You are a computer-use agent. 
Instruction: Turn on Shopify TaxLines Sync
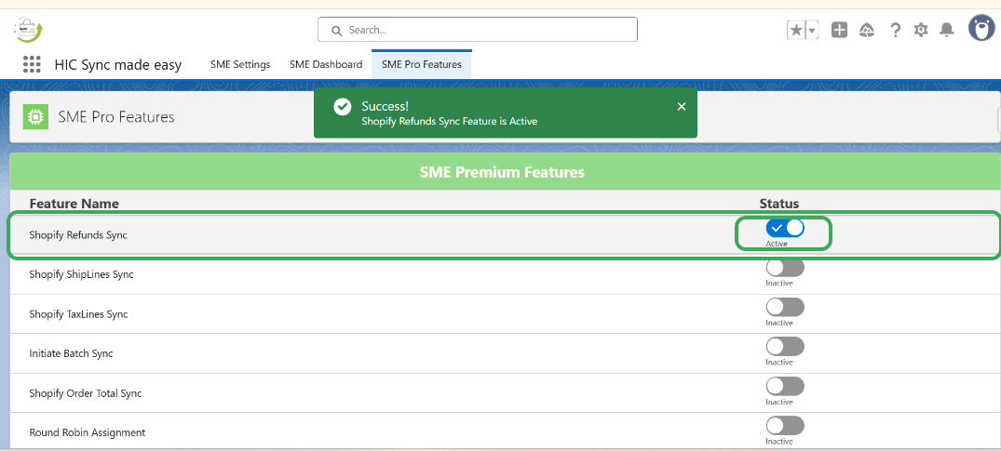click(784, 307)
